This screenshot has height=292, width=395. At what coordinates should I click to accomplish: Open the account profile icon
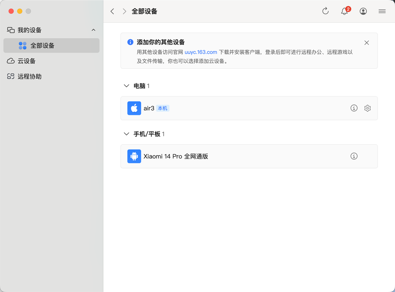(x=363, y=11)
